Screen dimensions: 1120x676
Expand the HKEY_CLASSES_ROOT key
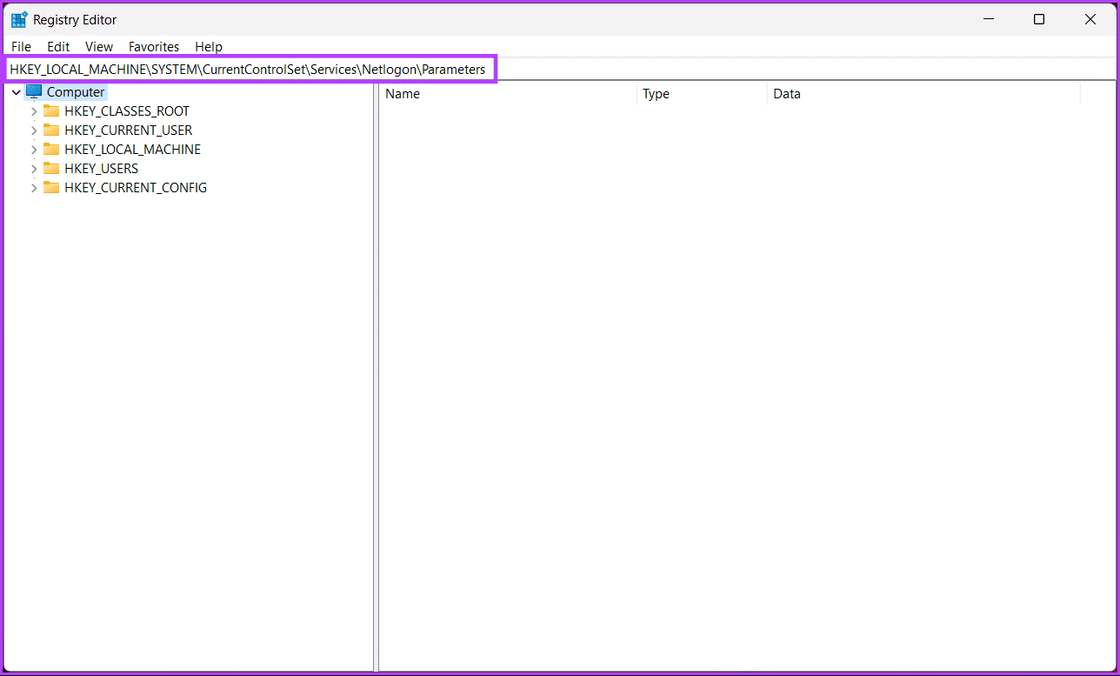tap(34, 111)
